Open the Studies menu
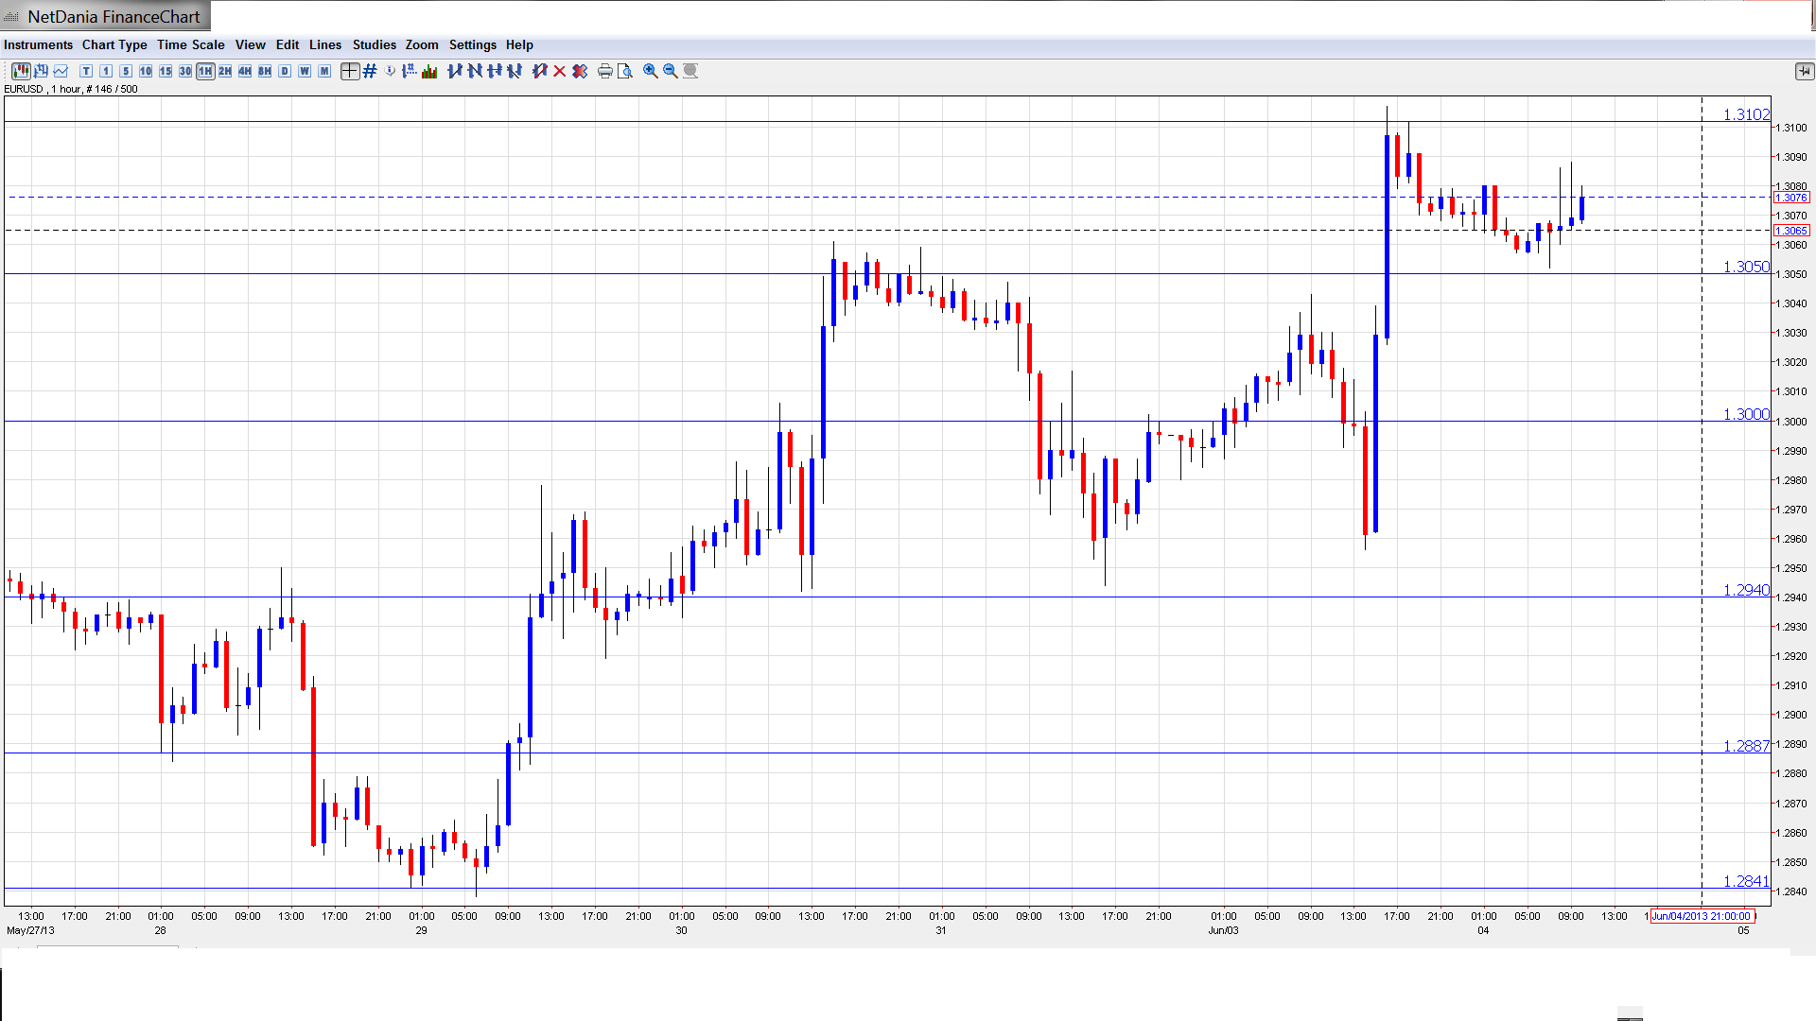The width and height of the screenshot is (1816, 1021). pos(374,44)
